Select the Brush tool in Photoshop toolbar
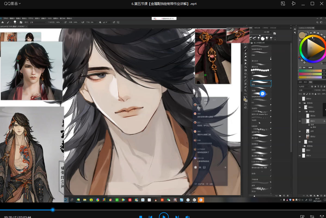The height and width of the screenshot is (218, 326). [245, 50]
